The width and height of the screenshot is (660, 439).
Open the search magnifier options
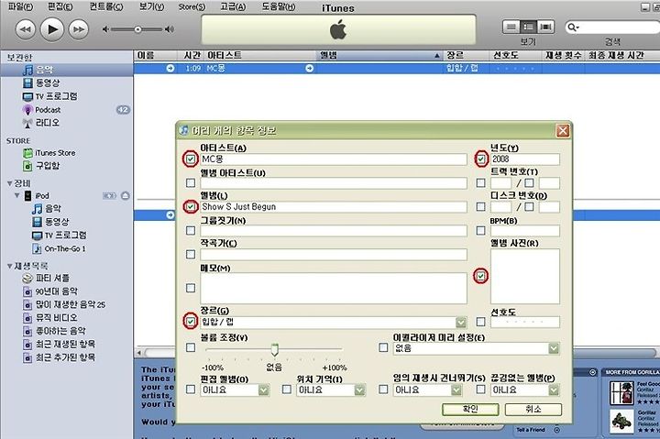(x=573, y=27)
